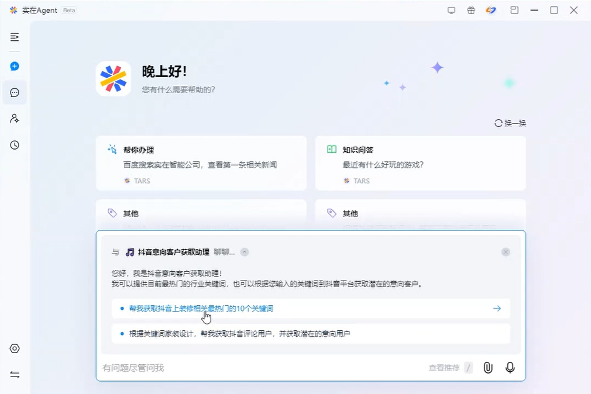Image resolution: width=591 pixels, height=394 pixels.
Task: Switch to the chat bubble tab in the sidebar
Action: [14, 92]
